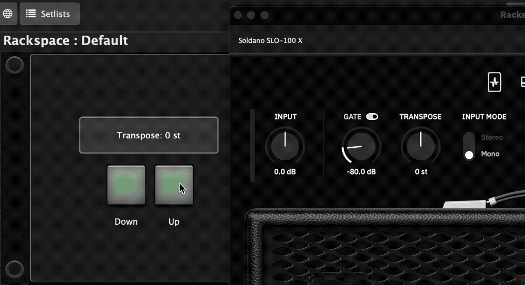Click the list icon on Setlists button
525x285 pixels.
pyautogui.click(x=31, y=14)
